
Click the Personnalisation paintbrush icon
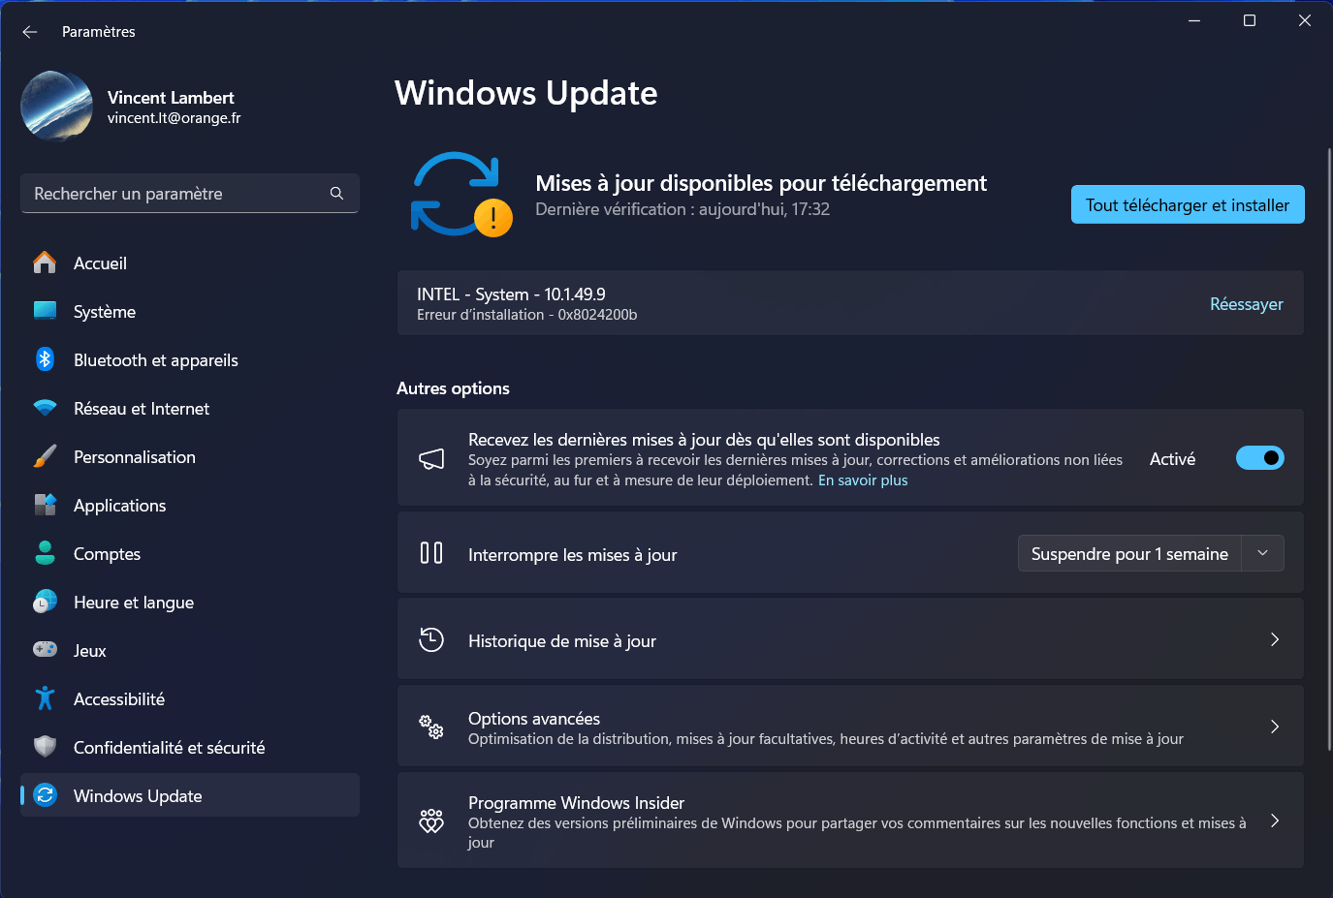click(45, 456)
